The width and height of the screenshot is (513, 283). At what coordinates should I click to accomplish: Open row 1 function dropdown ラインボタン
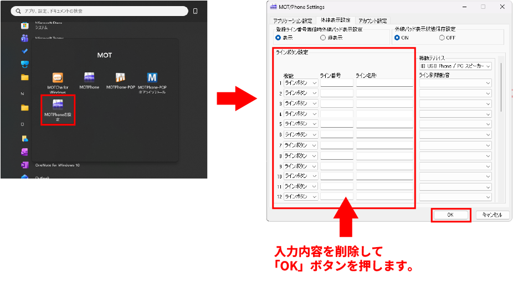301,83
